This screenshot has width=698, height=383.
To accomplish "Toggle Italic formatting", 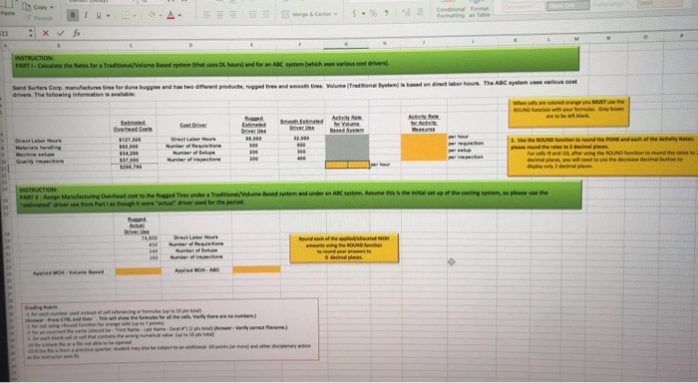I will click(86, 15).
